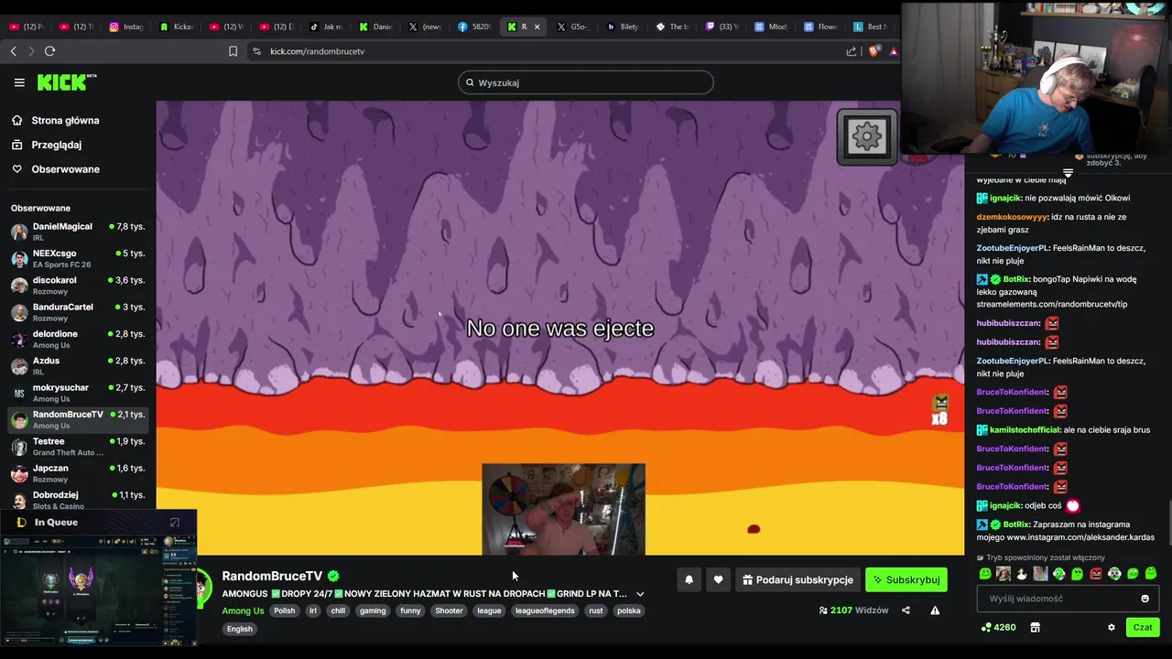Click the rust tag
Image resolution: width=1172 pixels, height=659 pixels.
[x=596, y=610]
